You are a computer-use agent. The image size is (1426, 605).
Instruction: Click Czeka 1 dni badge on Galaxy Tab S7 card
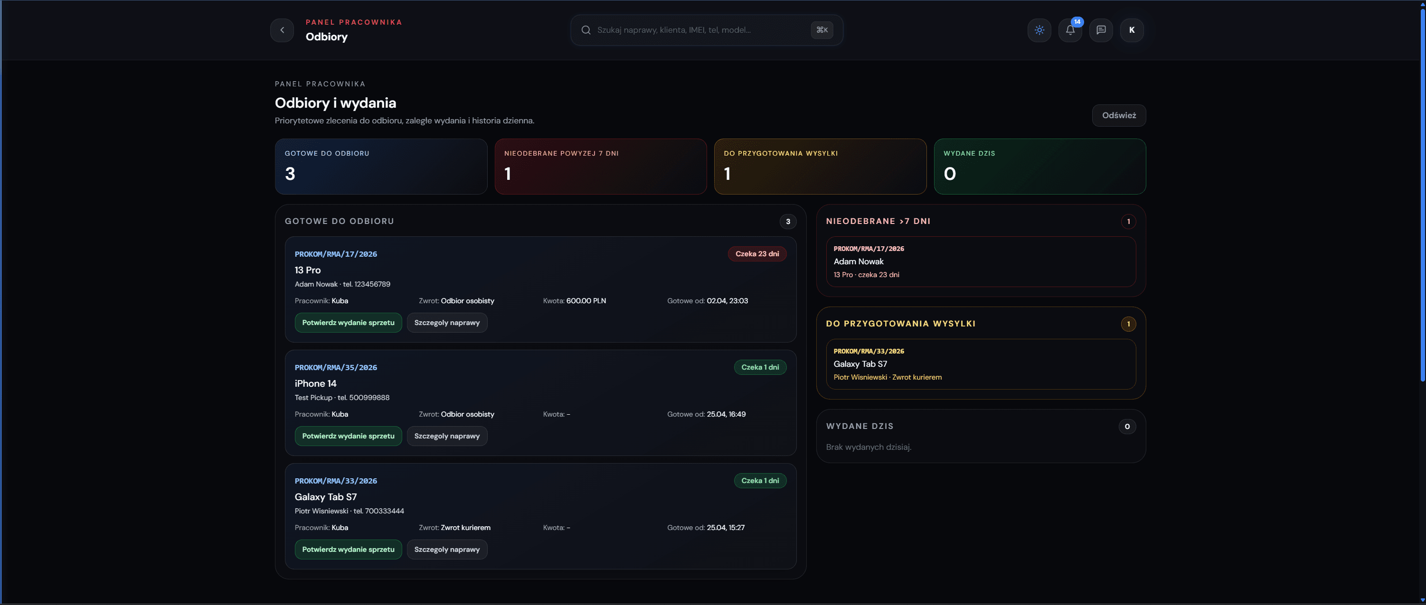tap(760, 481)
